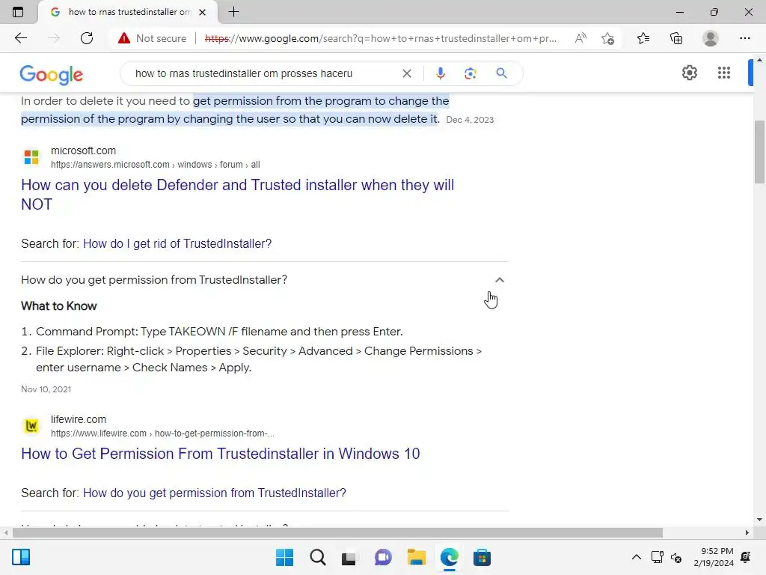Click the horizontal scrollbar thumb
766x575 pixels.
(x=337, y=532)
